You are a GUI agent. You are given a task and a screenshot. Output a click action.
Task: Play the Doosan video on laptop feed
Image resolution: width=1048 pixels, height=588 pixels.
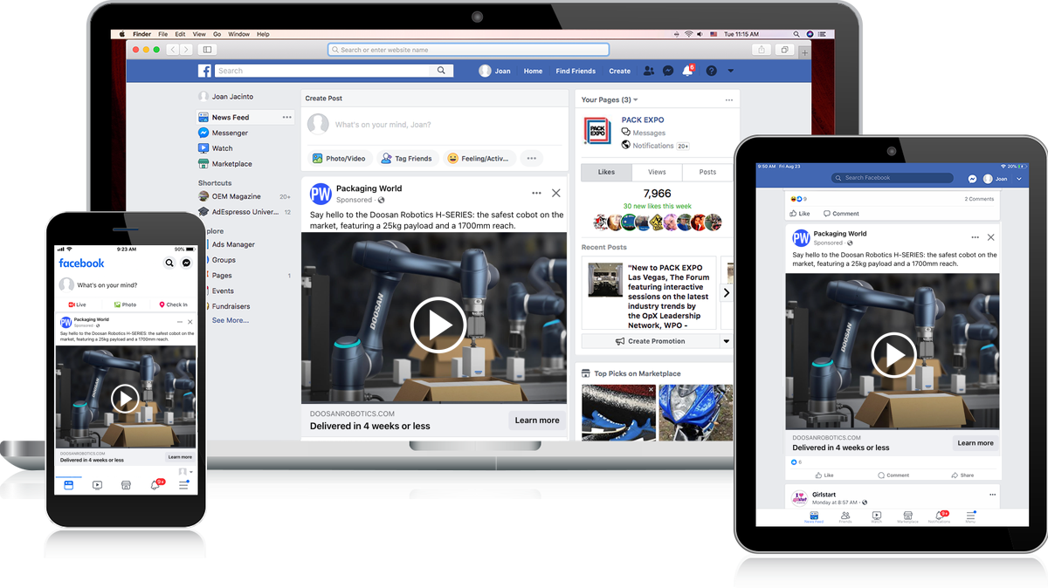point(438,325)
